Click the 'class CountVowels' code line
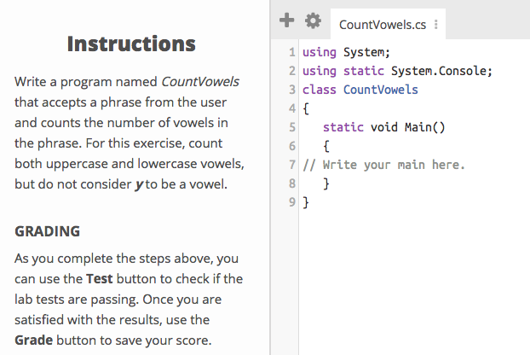The width and height of the screenshot is (530, 355). [360, 90]
